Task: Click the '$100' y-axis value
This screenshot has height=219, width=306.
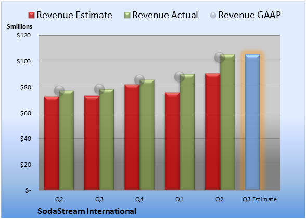Action: click(x=23, y=61)
